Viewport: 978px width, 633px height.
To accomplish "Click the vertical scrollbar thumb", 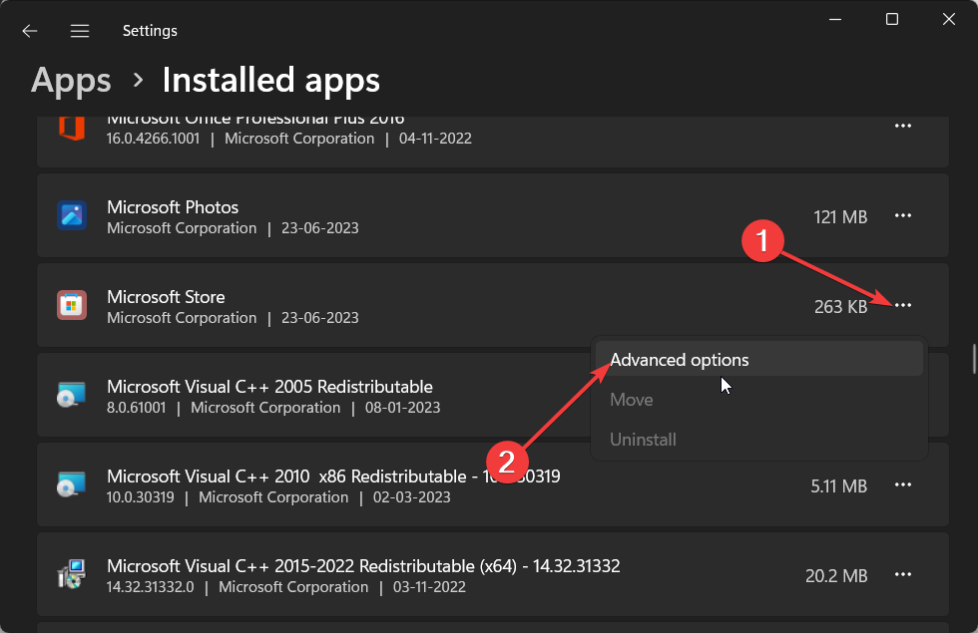I will click(974, 359).
